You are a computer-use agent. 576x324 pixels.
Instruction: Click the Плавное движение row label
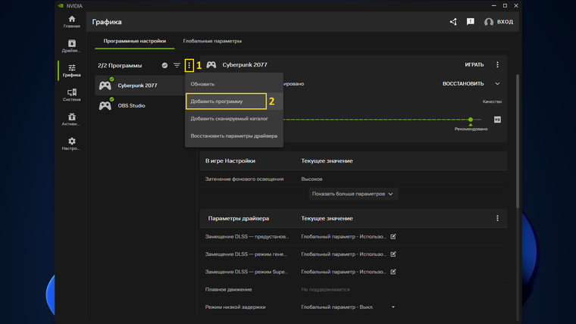coord(228,289)
